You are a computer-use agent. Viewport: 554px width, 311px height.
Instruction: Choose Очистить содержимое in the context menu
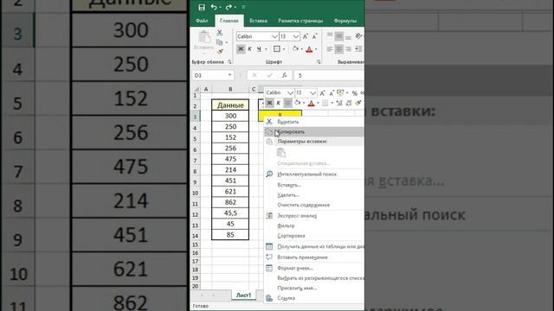[x=314, y=205]
